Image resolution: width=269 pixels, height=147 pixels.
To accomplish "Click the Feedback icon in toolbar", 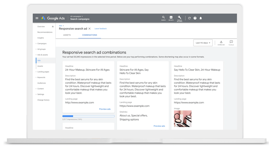I will pyautogui.click(x=231, y=43).
